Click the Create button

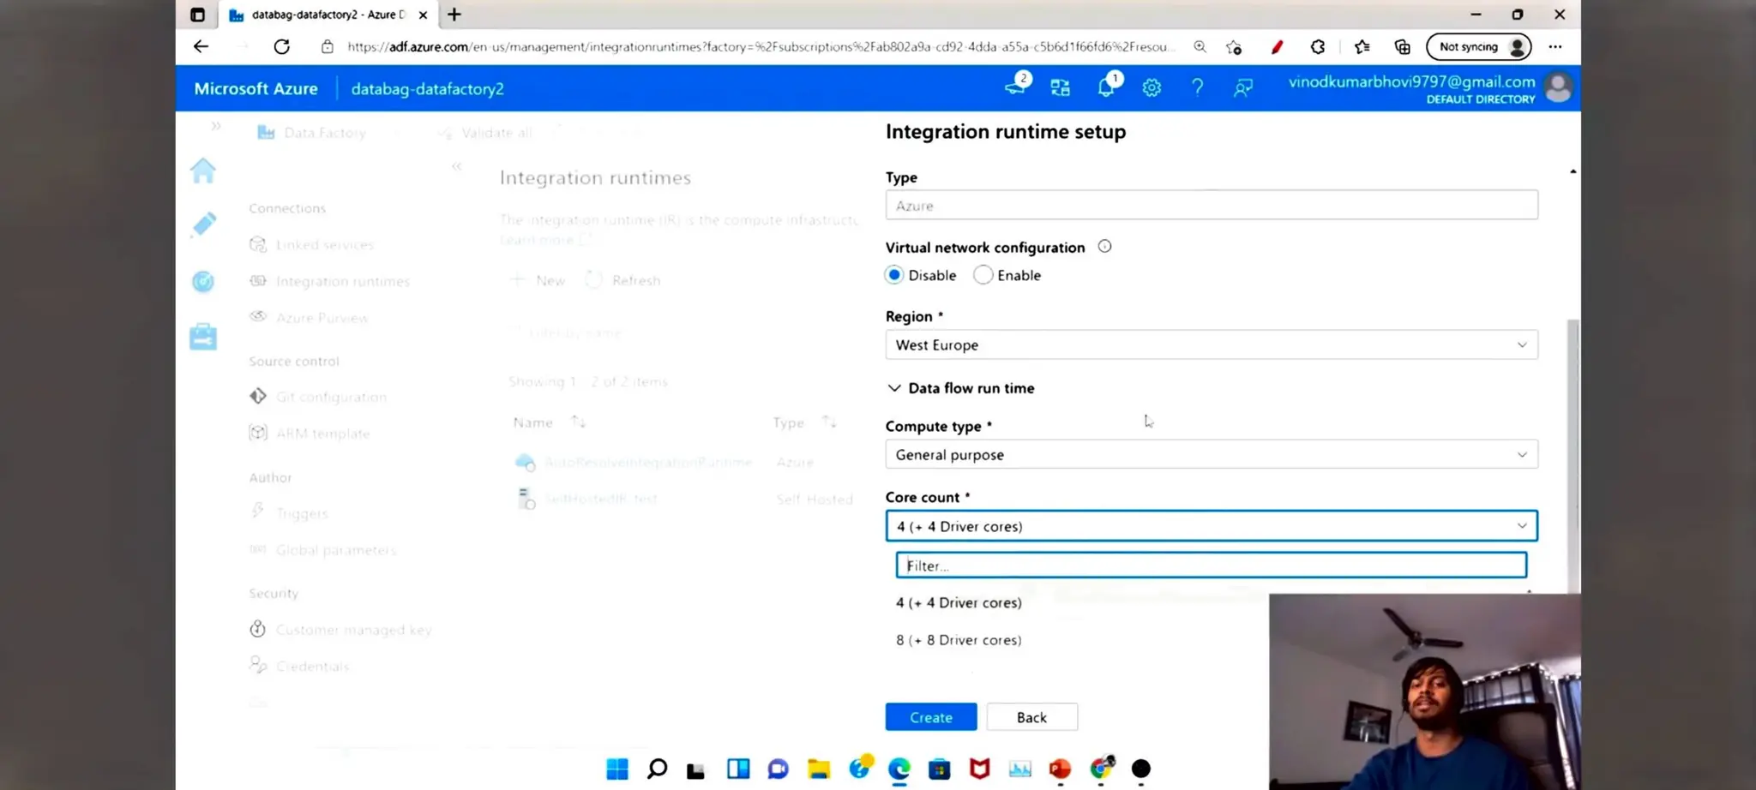point(931,717)
